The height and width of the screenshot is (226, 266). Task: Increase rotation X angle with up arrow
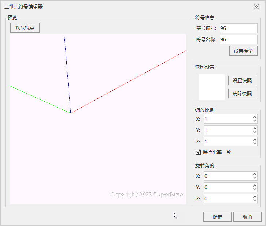pyautogui.click(x=255, y=174)
